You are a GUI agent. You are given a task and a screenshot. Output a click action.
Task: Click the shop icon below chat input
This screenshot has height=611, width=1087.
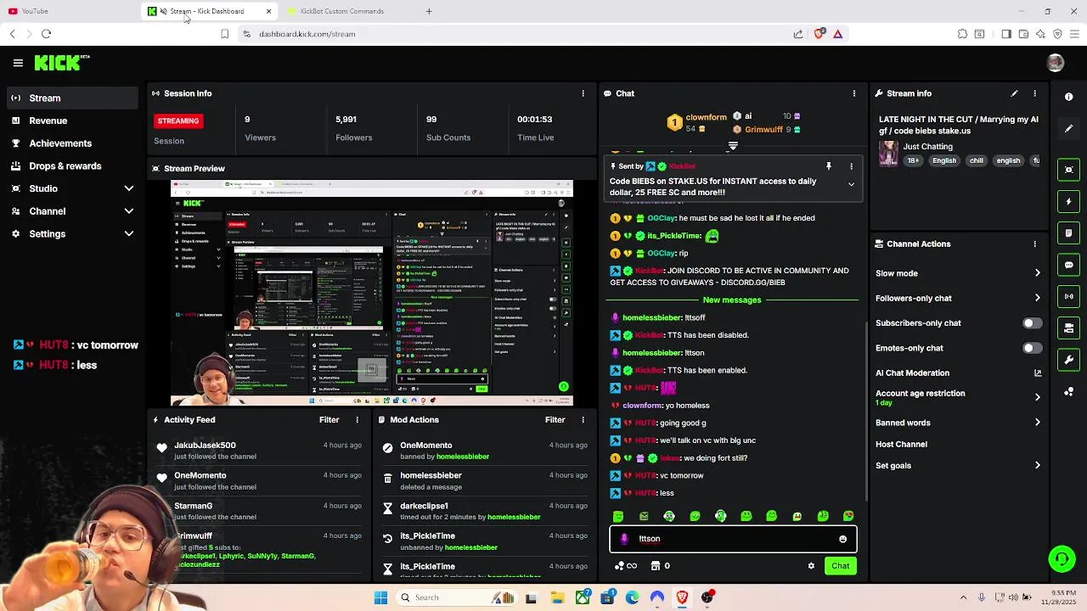(x=656, y=566)
